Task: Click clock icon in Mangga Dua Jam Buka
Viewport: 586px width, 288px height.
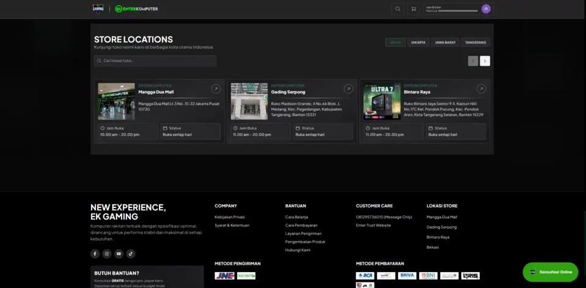Action: pyautogui.click(x=103, y=128)
